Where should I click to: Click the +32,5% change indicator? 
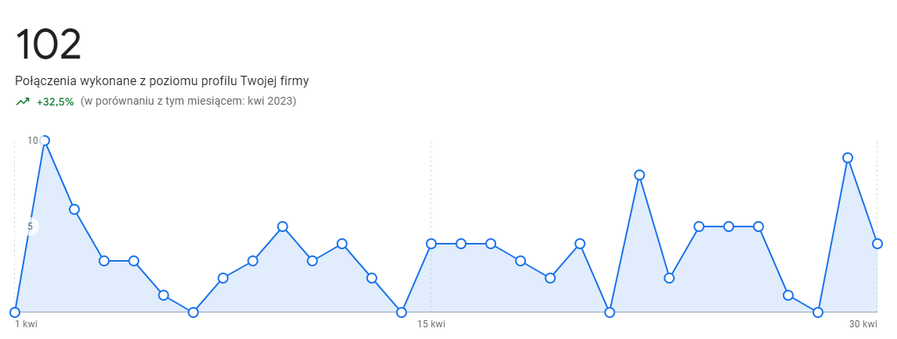pos(55,102)
